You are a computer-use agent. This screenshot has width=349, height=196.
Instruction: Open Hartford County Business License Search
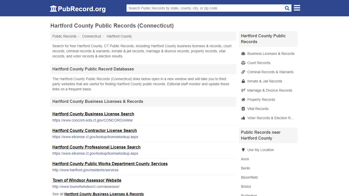pos(93,114)
